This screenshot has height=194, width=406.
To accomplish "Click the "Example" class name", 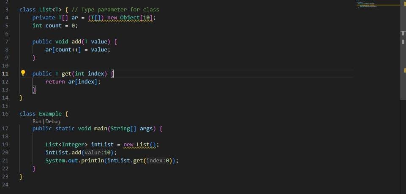I will (50, 114).
